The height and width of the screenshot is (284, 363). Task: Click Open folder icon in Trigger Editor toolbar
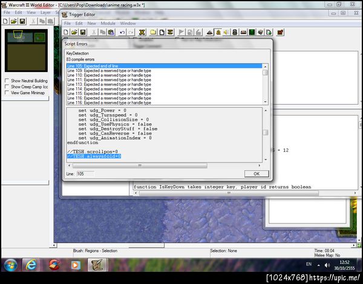click(74, 32)
